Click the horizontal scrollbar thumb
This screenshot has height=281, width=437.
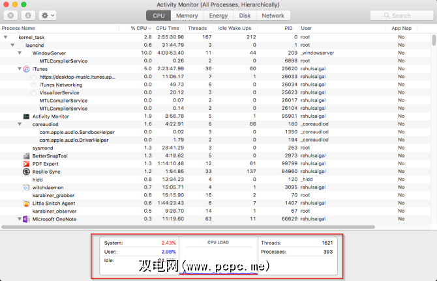pos(188,227)
